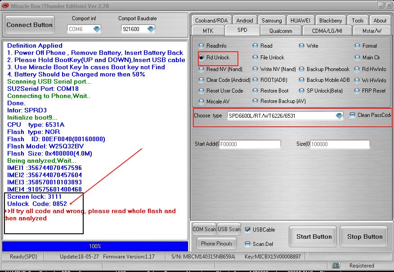Open the Mstar/W tab
This screenshot has width=394, height=272.
click(372, 31)
